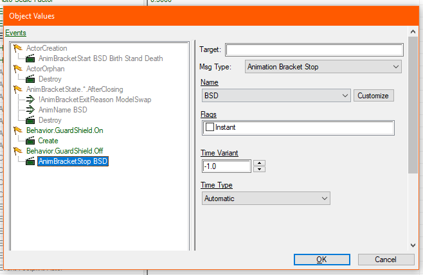Click the clapperboard icon beside Create action

[x=30, y=141]
